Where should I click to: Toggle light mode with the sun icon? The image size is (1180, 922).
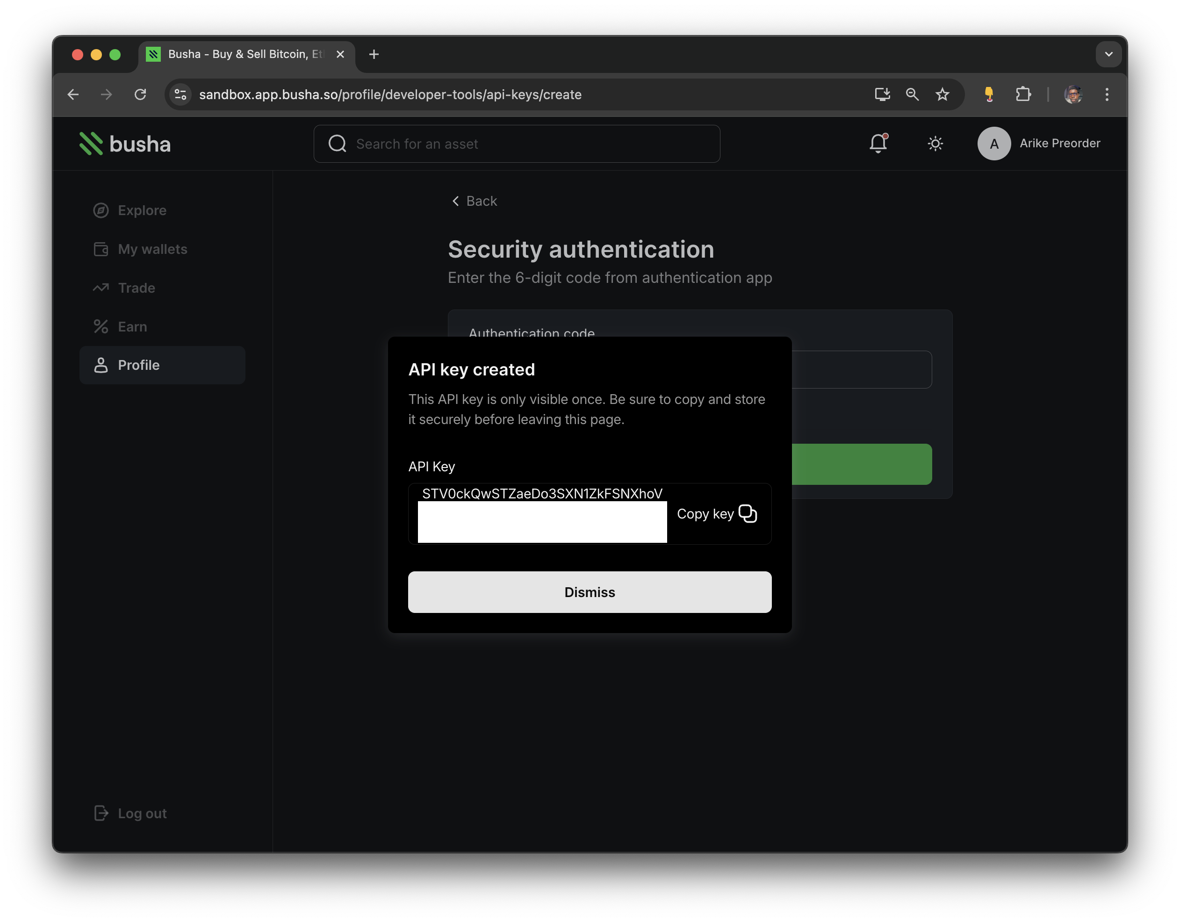pyautogui.click(x=936, y=144)
